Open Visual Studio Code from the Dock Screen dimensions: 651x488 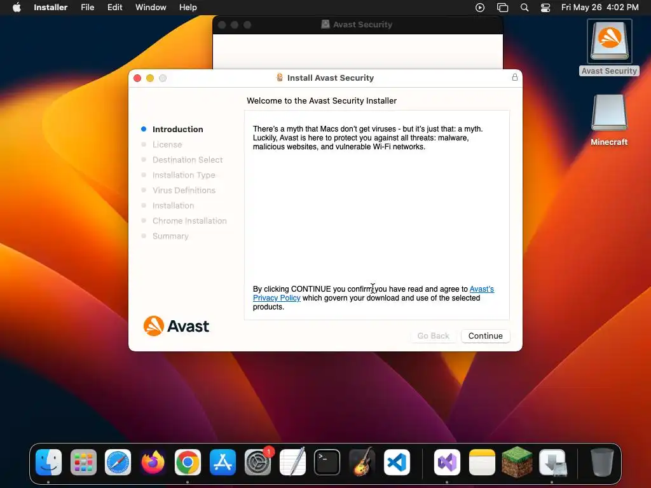coord(397,463)
